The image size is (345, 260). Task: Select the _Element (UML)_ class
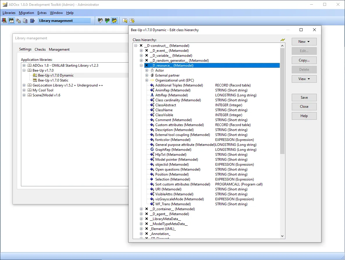[x=163, y=229]
